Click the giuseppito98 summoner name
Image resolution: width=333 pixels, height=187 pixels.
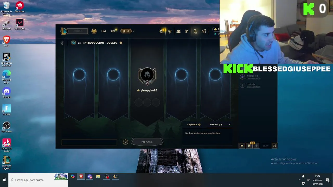pyautogui.click(x=149, y=90)
